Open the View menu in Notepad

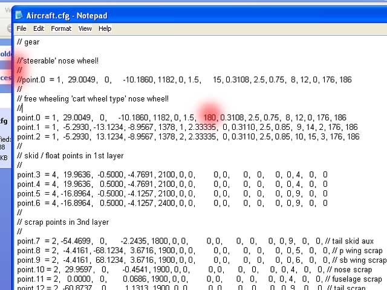[x=85, y=28]
